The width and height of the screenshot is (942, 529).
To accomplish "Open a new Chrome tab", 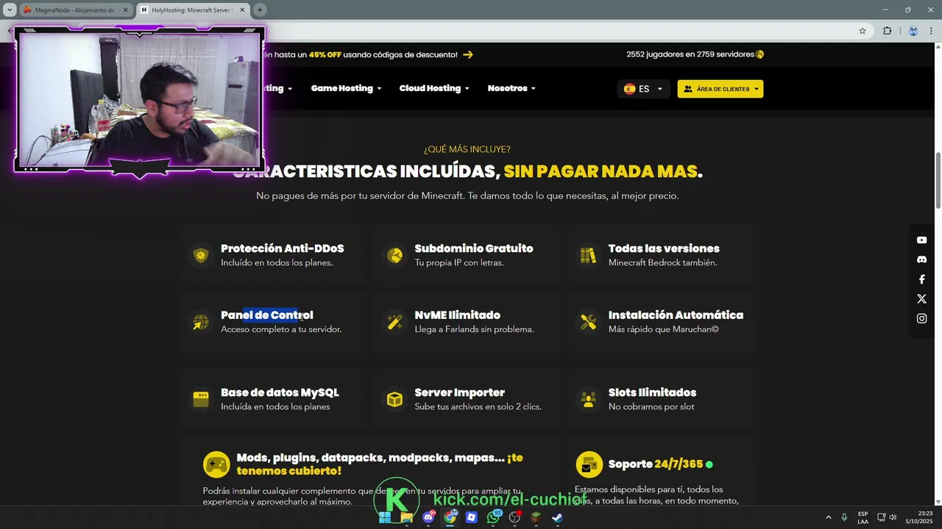I will tap(260, 10).
